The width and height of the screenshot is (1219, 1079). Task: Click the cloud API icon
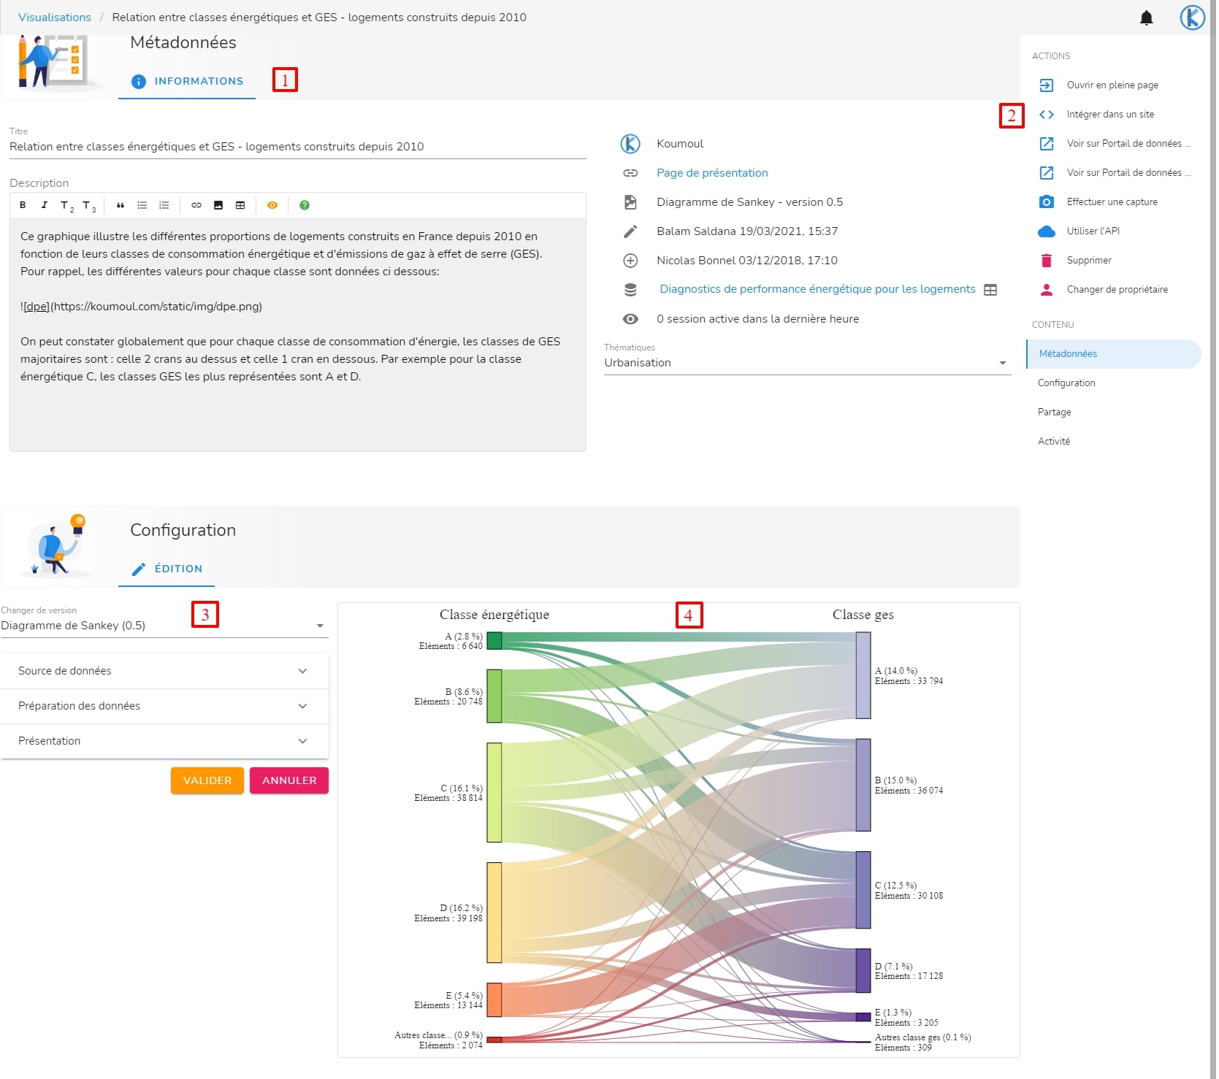[1047, 231]
